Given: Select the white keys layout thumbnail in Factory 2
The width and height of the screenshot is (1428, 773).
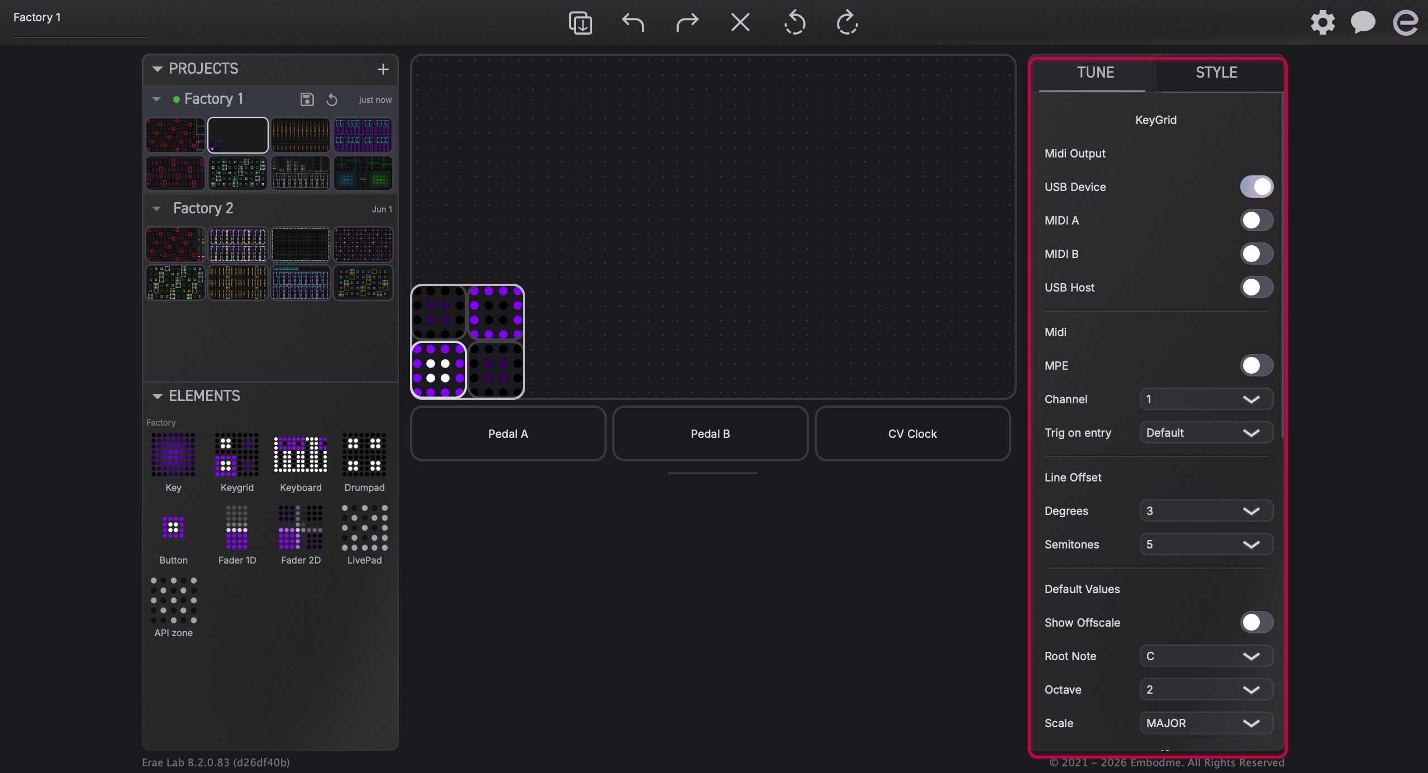Looking at the screenshot, I should tap(238, 245).
